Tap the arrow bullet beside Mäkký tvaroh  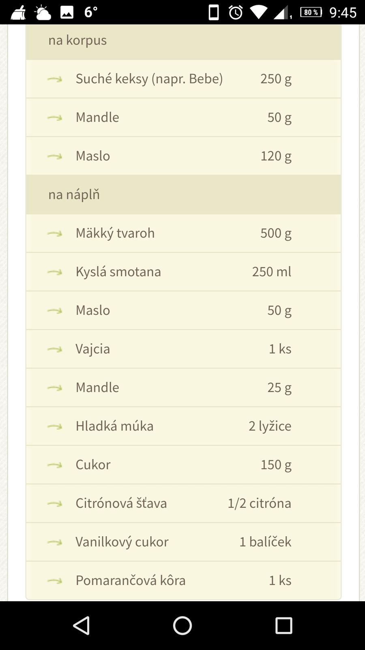point(55,233)
